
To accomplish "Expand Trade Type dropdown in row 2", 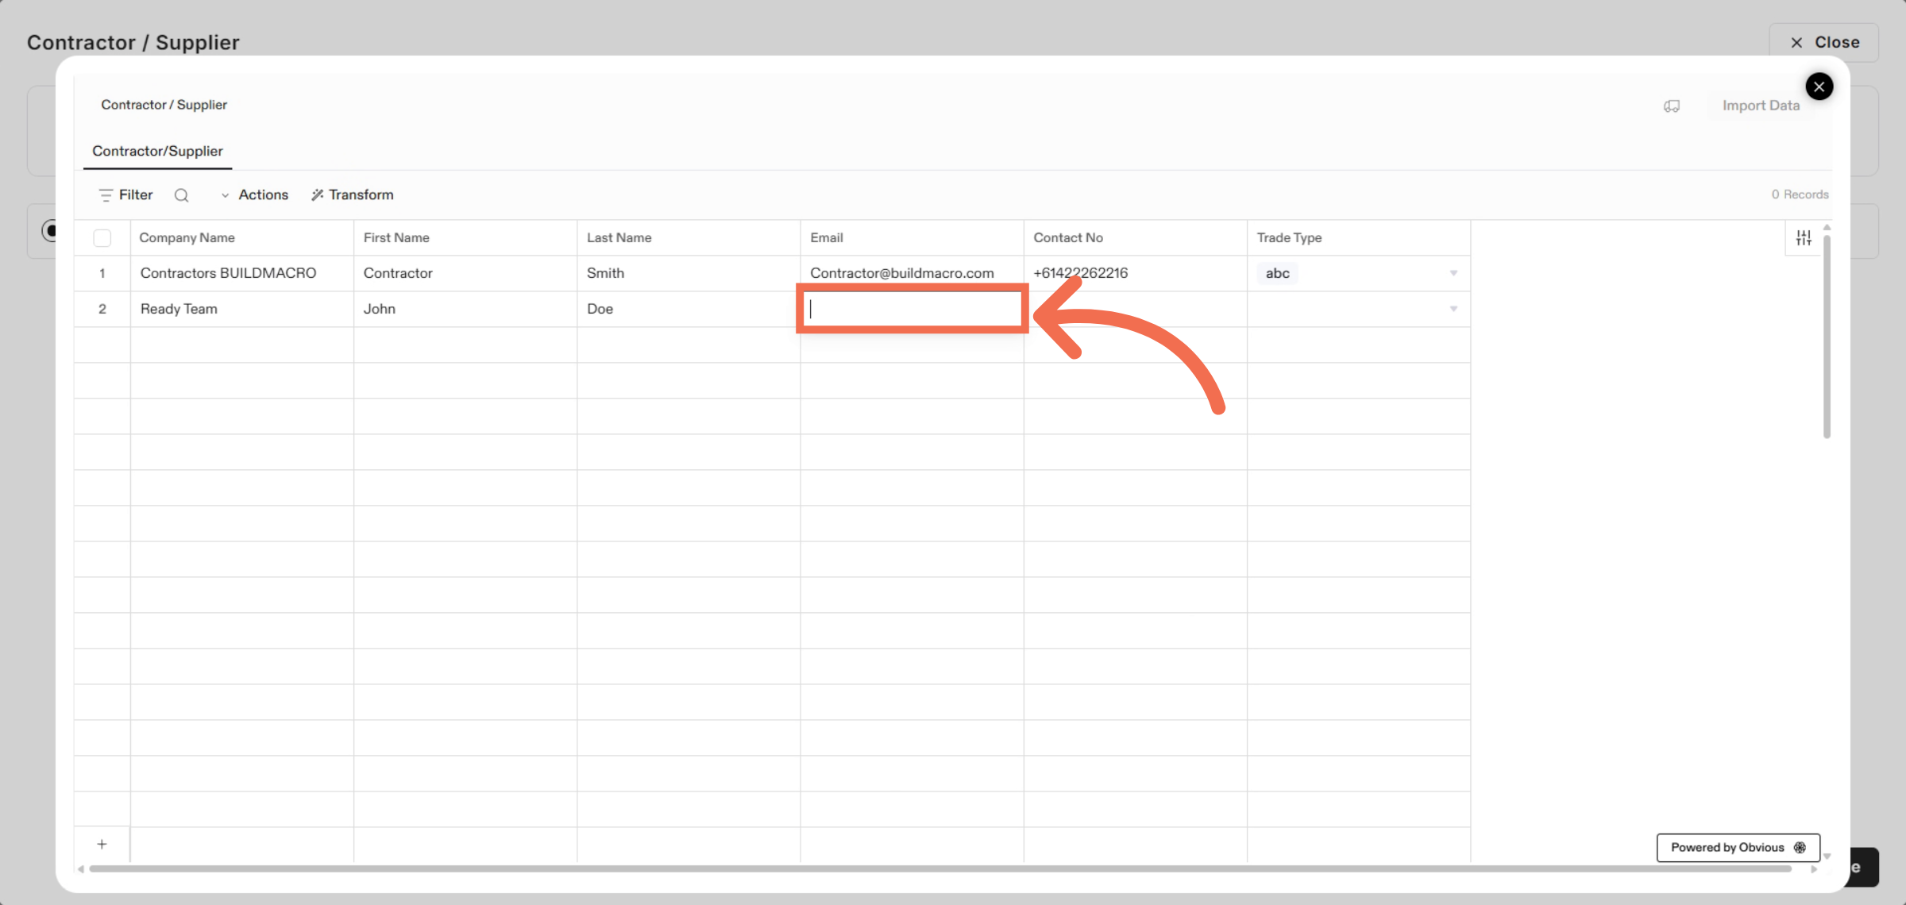I will (x=1453, y=309).
